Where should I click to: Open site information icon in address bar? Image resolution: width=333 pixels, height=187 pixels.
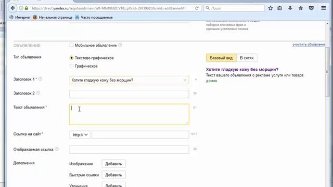(x=21, y=8)
